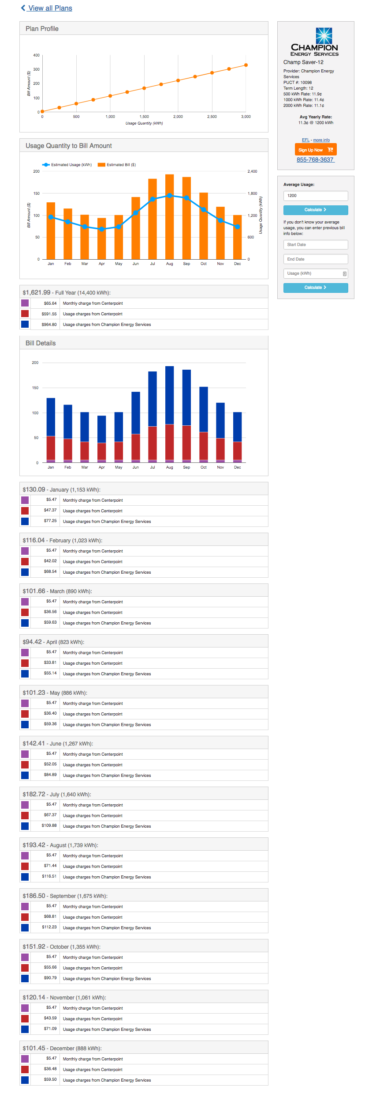Viewport: 380px width, 1094px height.
Task: Call the 855-768-3637 phone number link
Action: 315,159
